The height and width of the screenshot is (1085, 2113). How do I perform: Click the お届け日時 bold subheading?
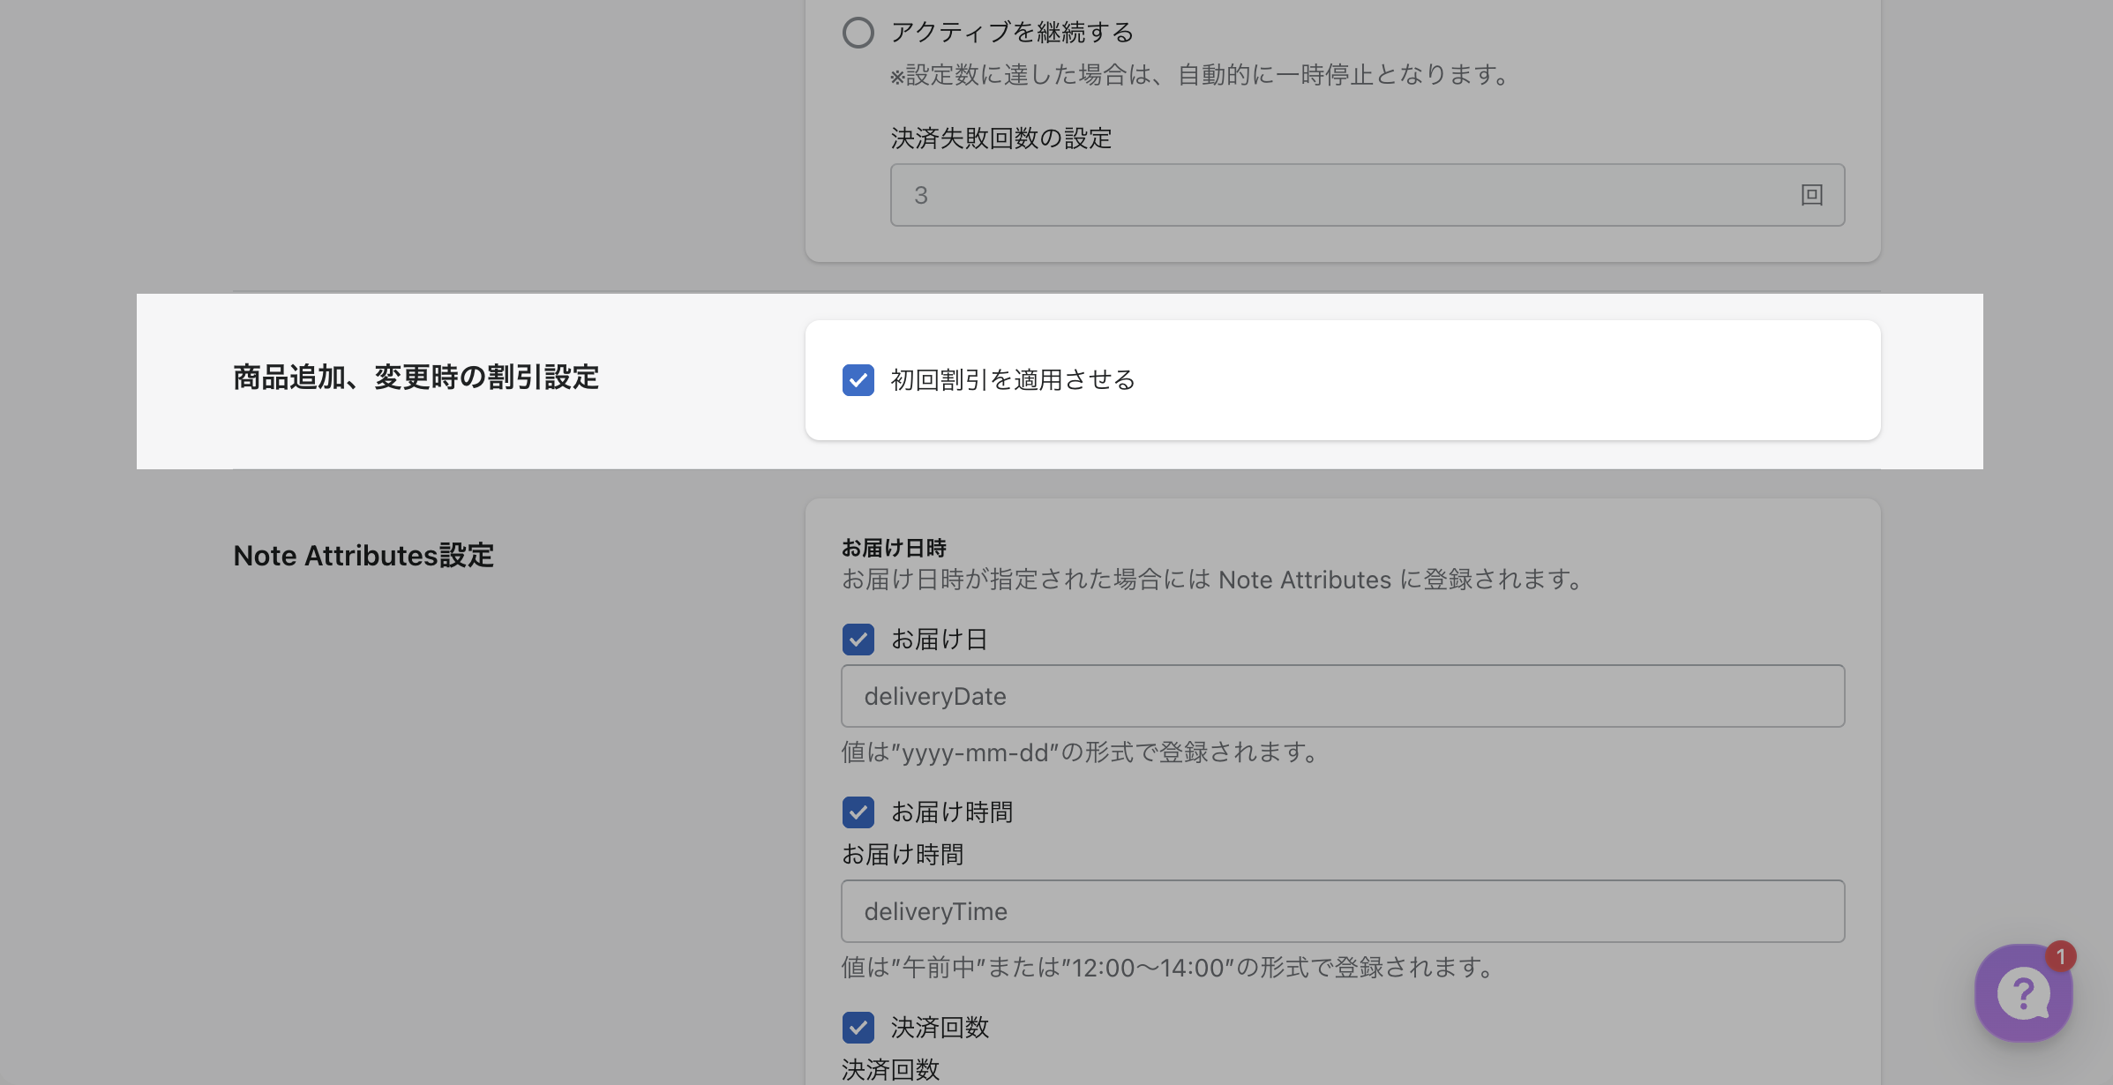tap(893, 548)
